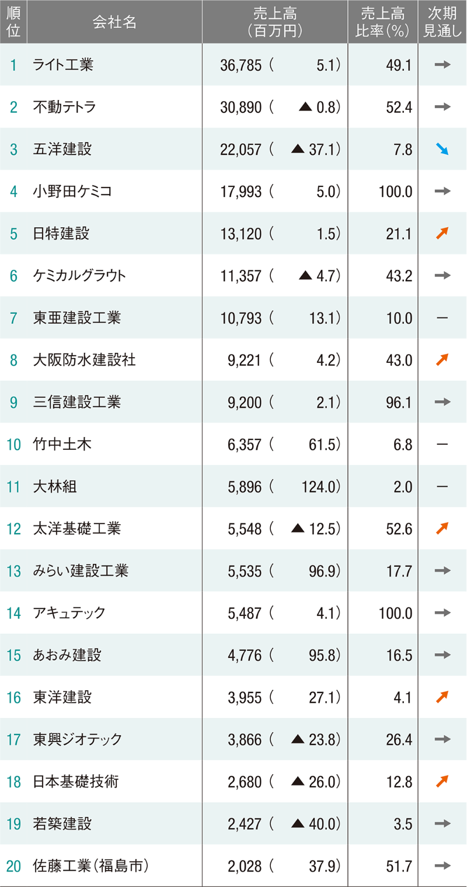Image resolution: width=467 pixels, height=887 pixels.
Task: Click the black triangle in 不動テトラ row
Action: pyautogui.click(x=305, y=107)
